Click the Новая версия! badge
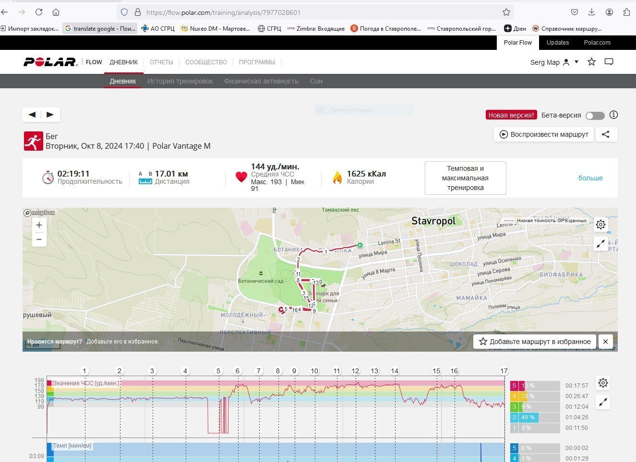Screen dimensions: 636x462 pyautogui.click(x=511, y=115)
